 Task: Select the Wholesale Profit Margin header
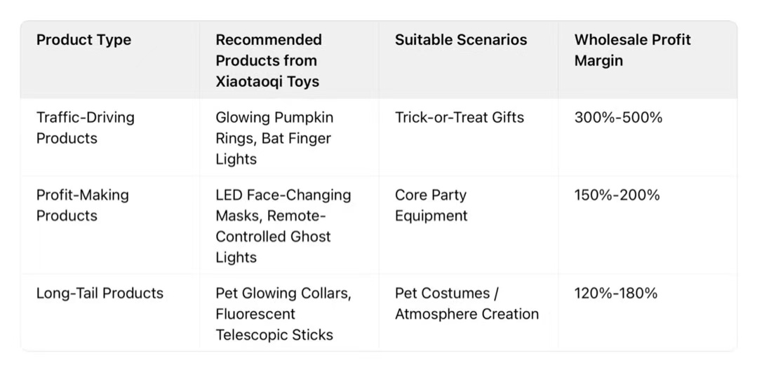pos(632,50)
